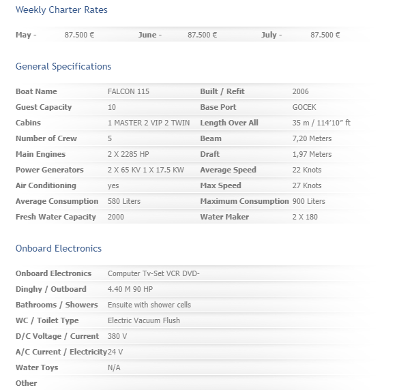Screen dimensions: 414x392
Task: Select the '2 X 180' water maker value
Action: 305,217
